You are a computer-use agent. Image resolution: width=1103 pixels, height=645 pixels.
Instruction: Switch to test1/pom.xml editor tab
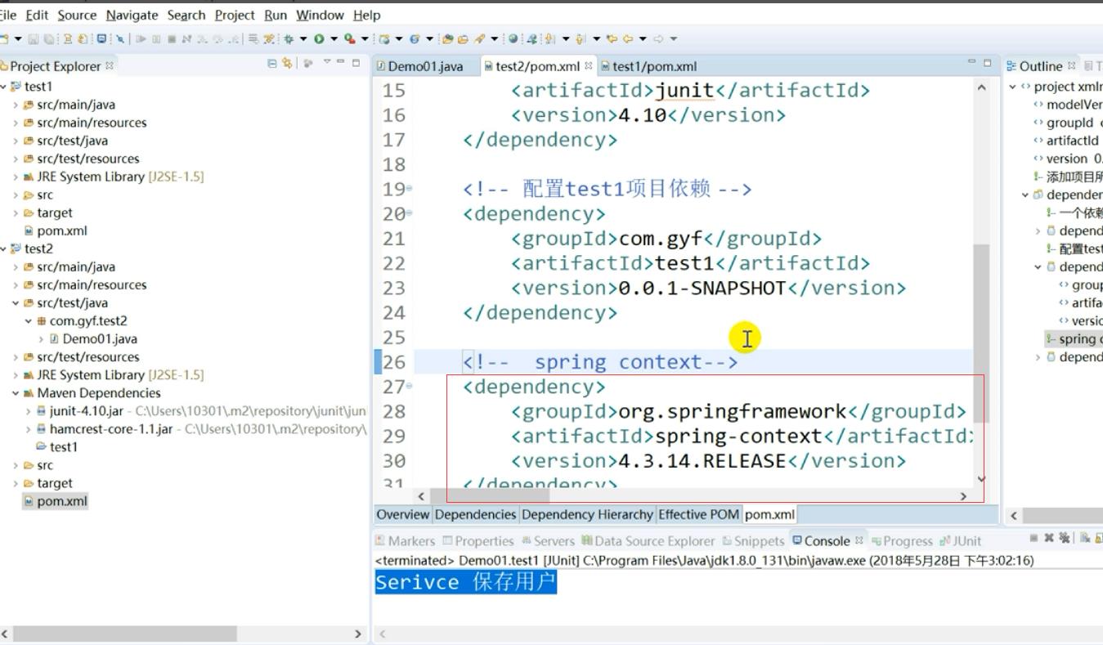tap(648, 66)
